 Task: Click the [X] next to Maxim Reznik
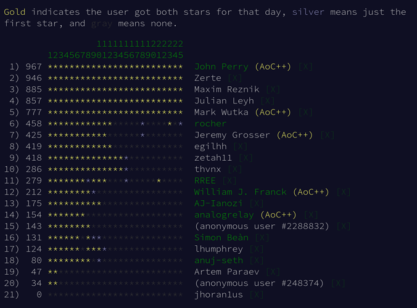(x=273, y=89)
